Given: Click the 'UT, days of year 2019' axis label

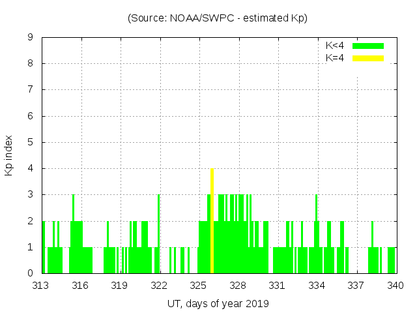Looking at the screenshot, I should point(218,303).
